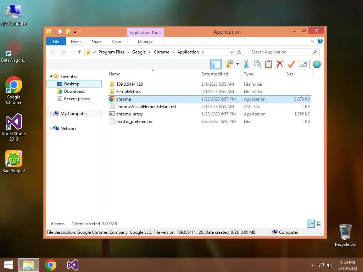Click the quick access New Folder icon
The image size is (363, 272).
pyautogui.click(x=68, y=32)
